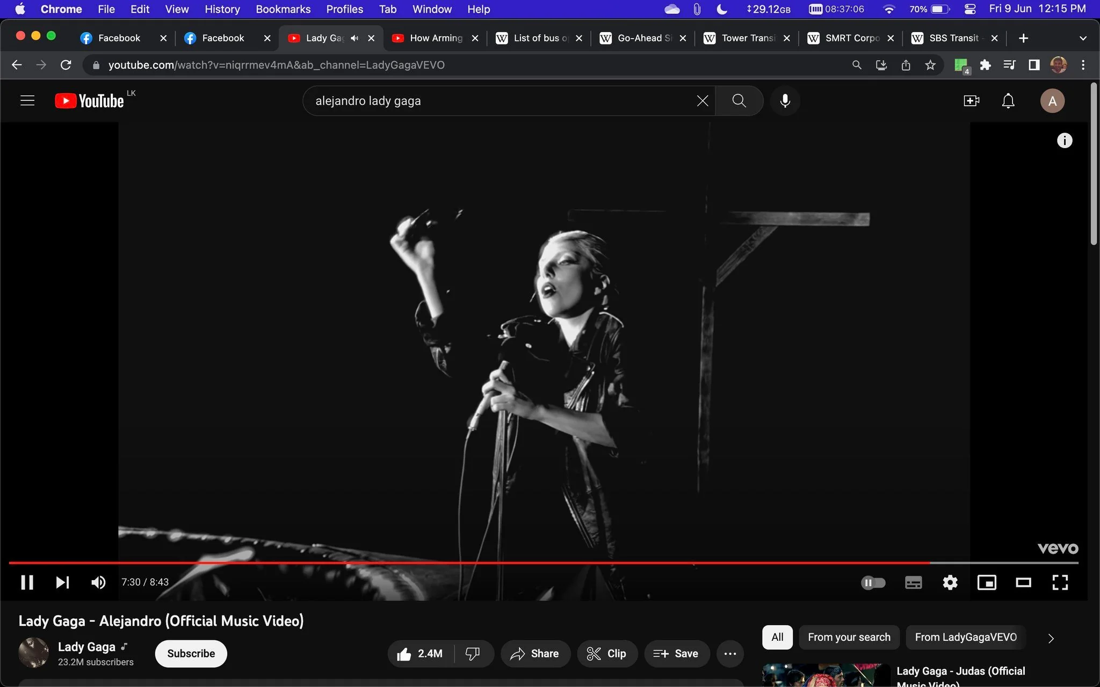1100x687 pixels.
Task: Switch to Tower Transit tab
Action: click(748, 38)
